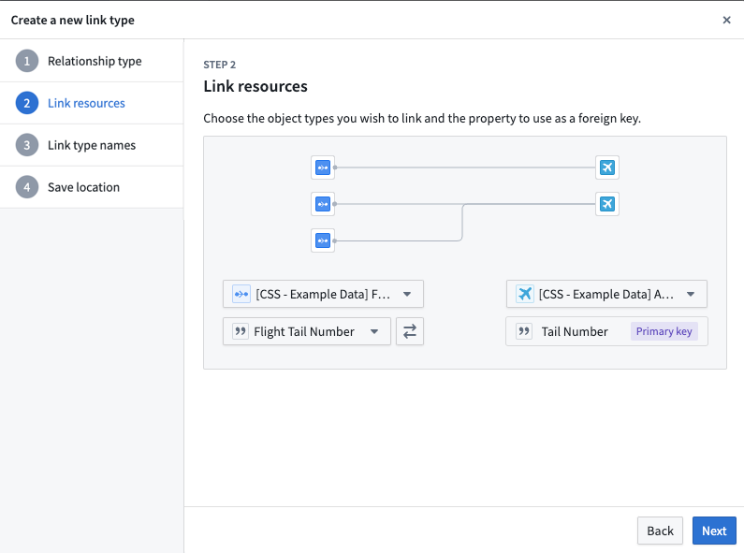Expand the Flight Tail Number property dropdown
Viewport: 744px width, 553px height.
coord(307,331)
